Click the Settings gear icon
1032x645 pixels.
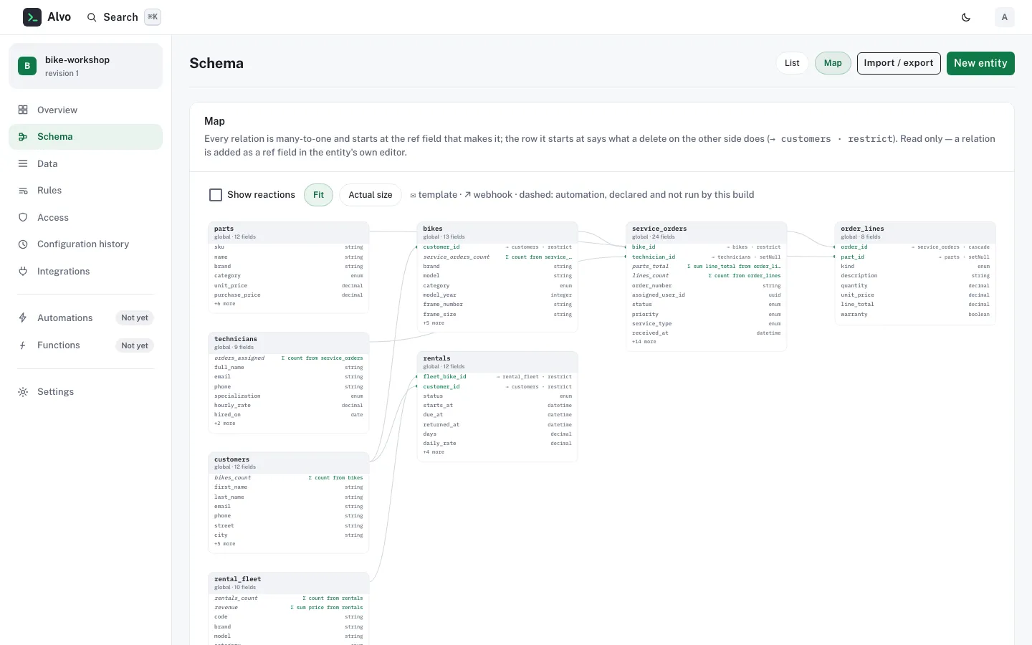[23, 392]
